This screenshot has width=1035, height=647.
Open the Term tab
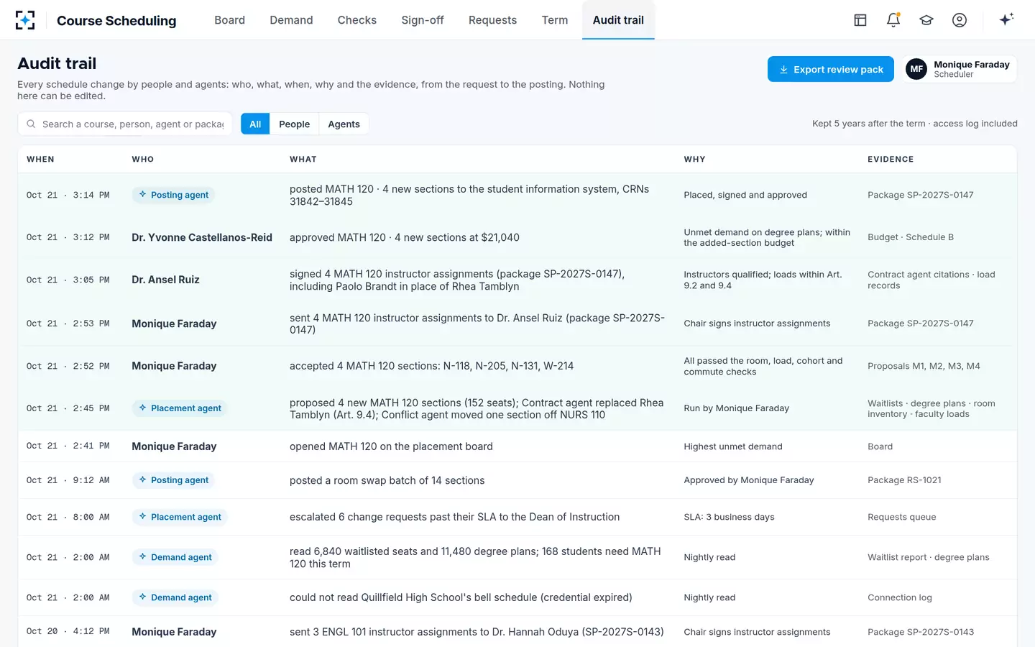click(555, 20)
